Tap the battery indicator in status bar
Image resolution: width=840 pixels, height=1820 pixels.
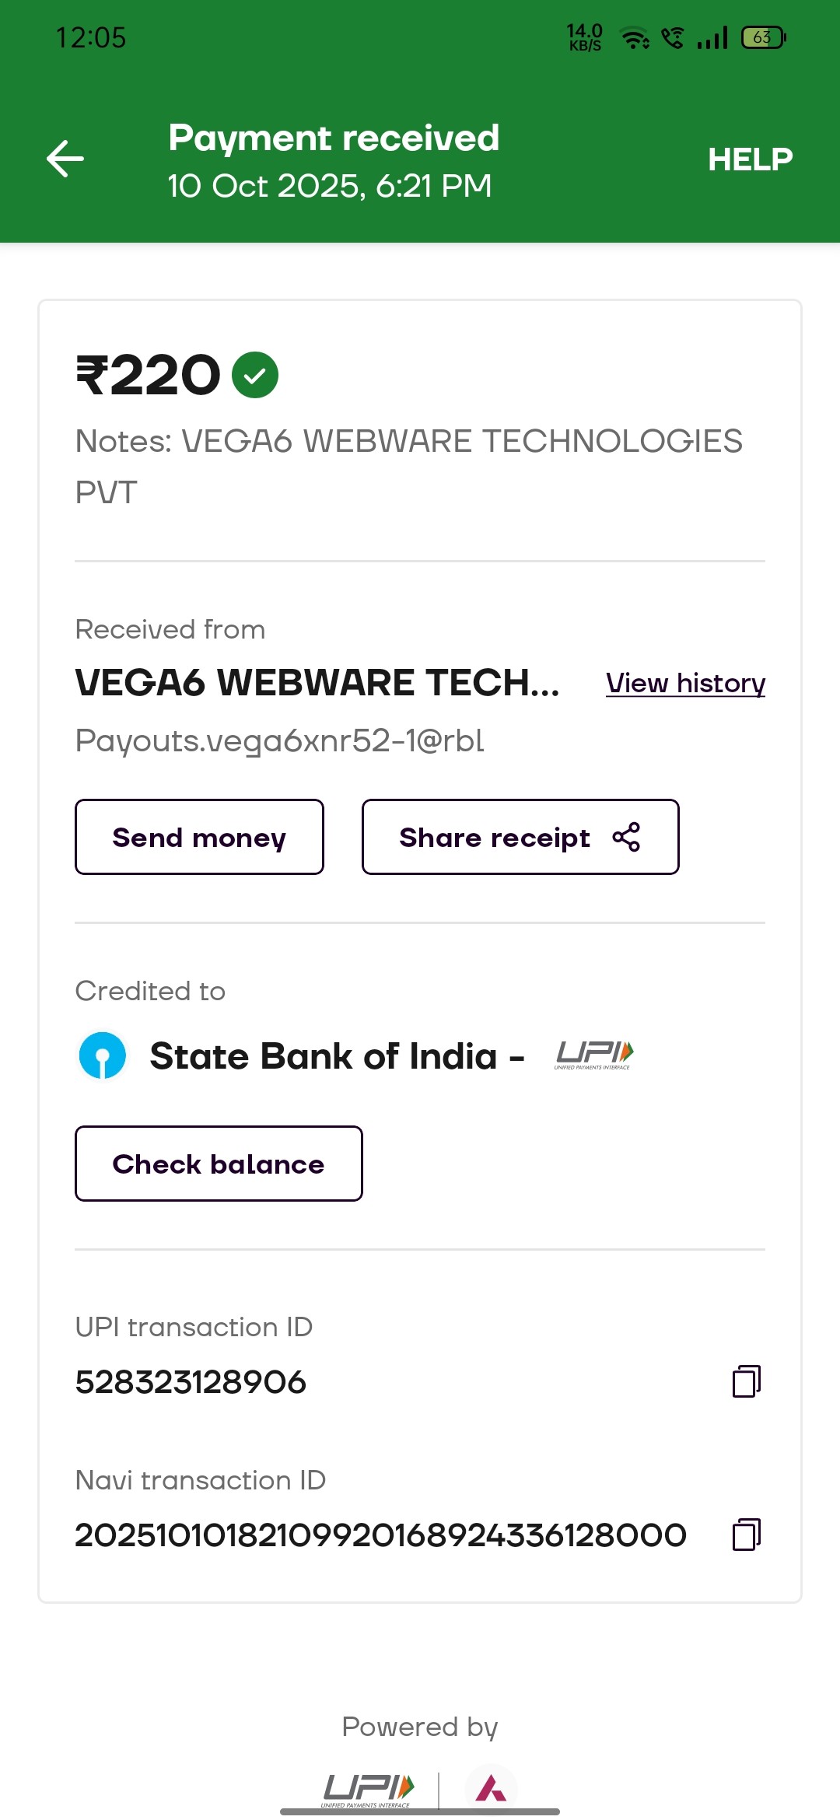(764, 37)
